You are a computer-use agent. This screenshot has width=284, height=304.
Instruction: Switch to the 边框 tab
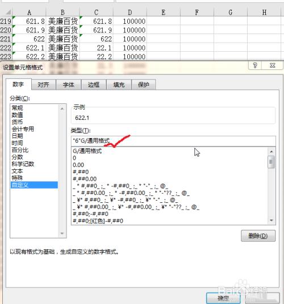point(94,85)
